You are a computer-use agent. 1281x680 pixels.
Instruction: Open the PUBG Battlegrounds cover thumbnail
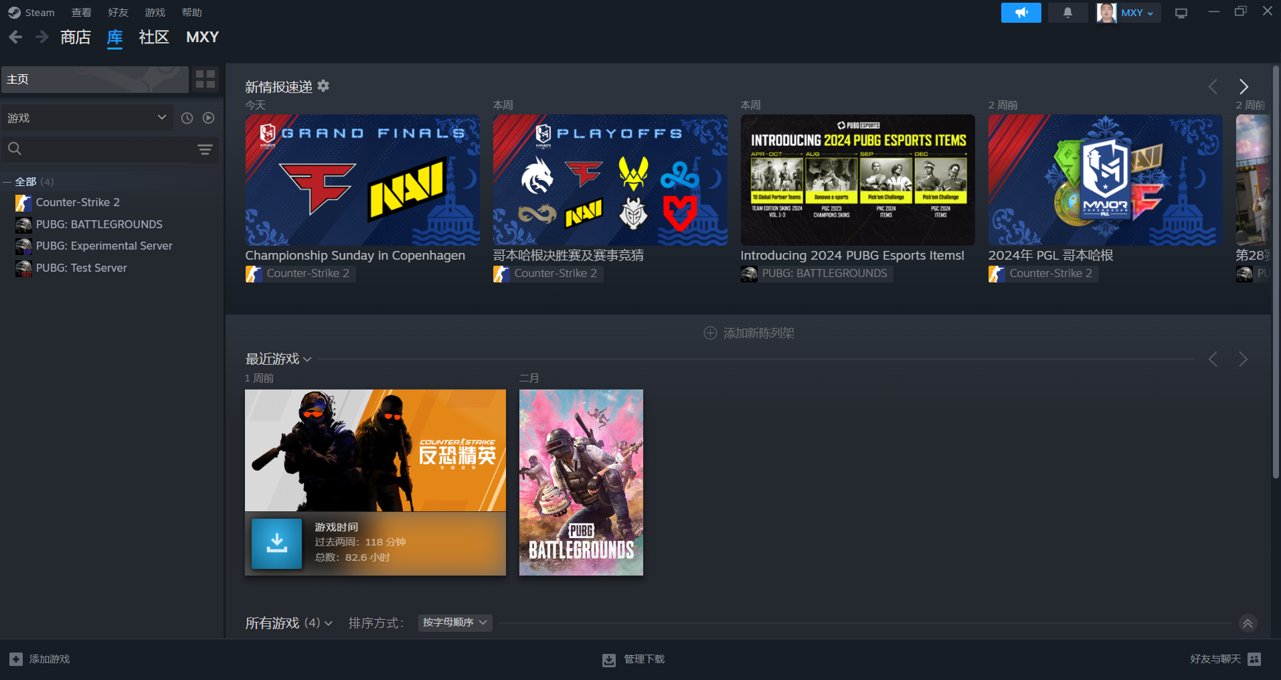tap(581, 482)
